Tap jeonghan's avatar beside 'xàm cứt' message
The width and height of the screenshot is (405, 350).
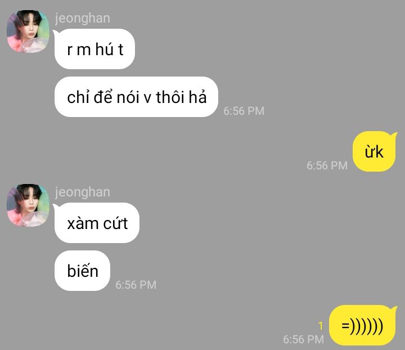click(28, 205)
